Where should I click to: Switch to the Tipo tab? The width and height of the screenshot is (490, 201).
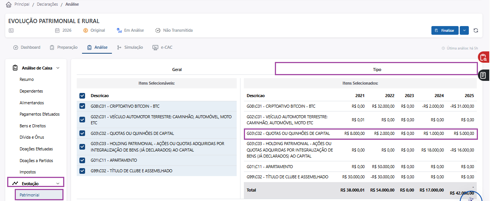tap(377, 70)
